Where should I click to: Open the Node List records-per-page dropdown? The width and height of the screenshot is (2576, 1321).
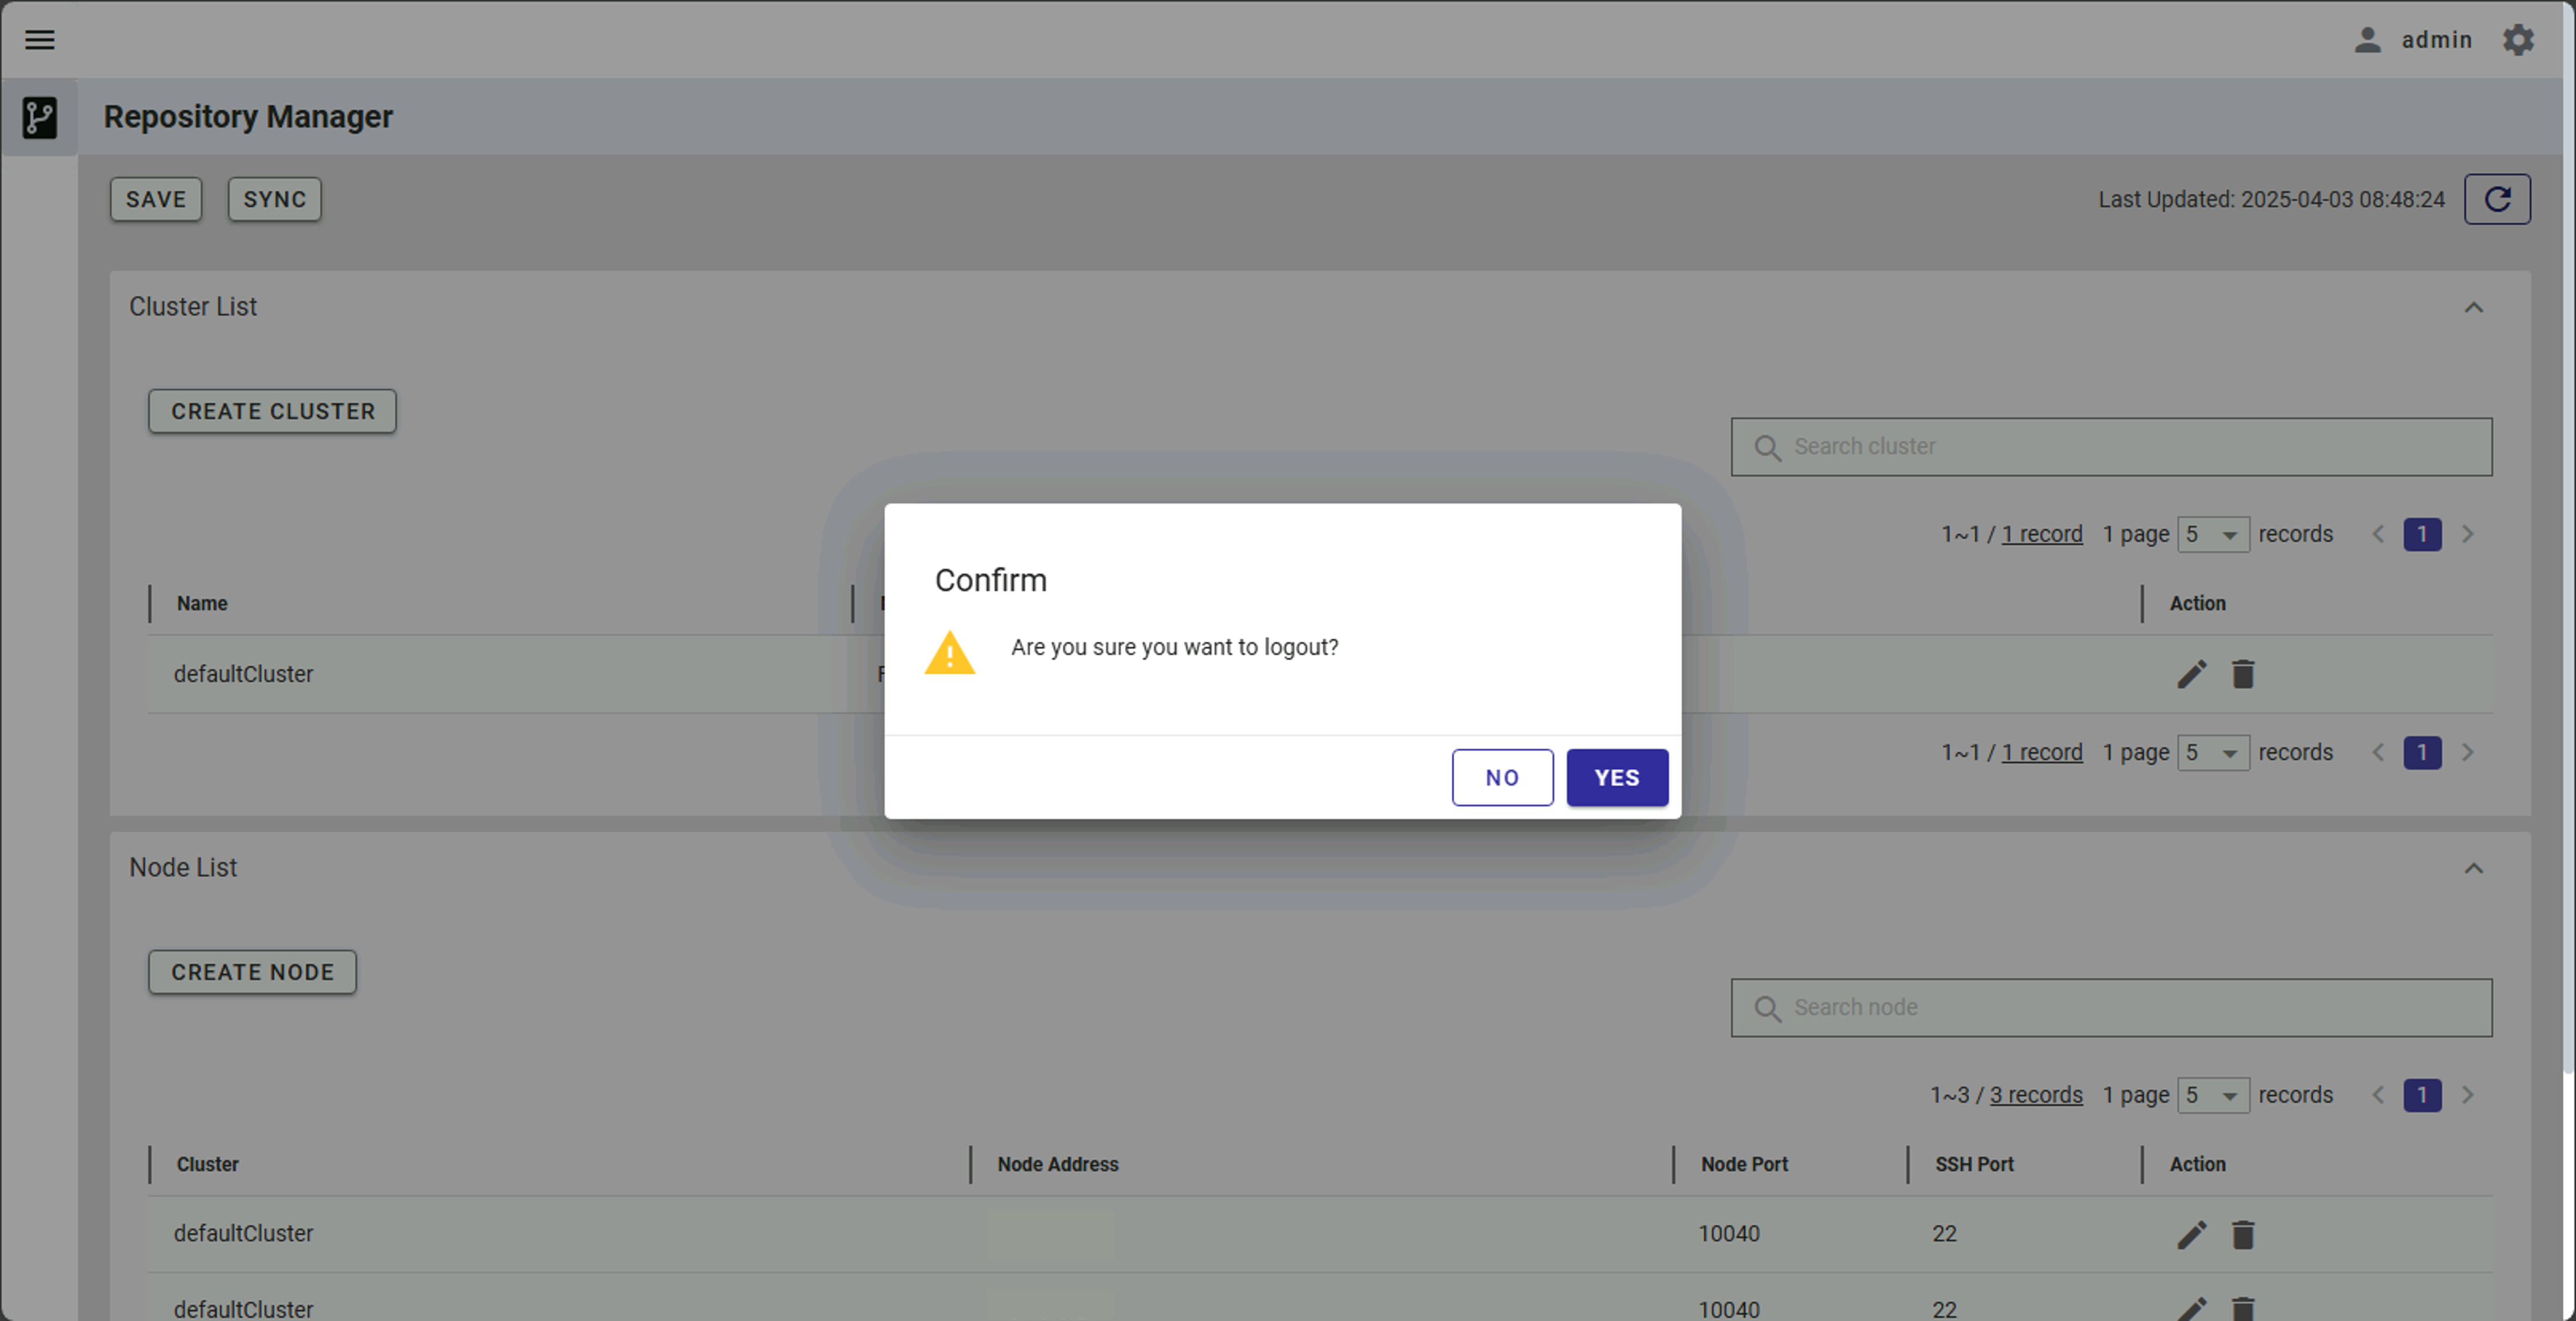click(2213, 1095)
